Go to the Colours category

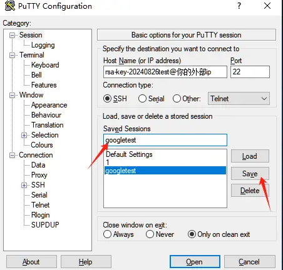pos(42,145)
